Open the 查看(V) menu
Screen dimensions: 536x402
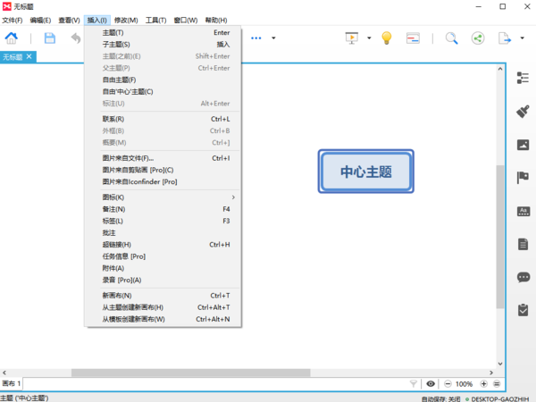(x=69, y=21)
